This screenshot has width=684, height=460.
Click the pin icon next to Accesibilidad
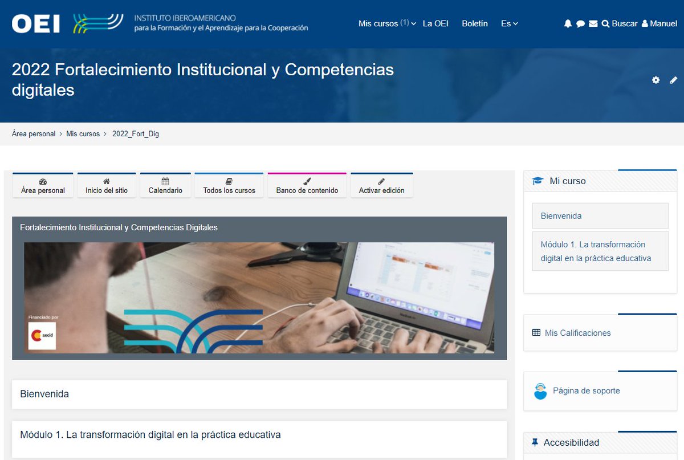click(x=534, y=442)
